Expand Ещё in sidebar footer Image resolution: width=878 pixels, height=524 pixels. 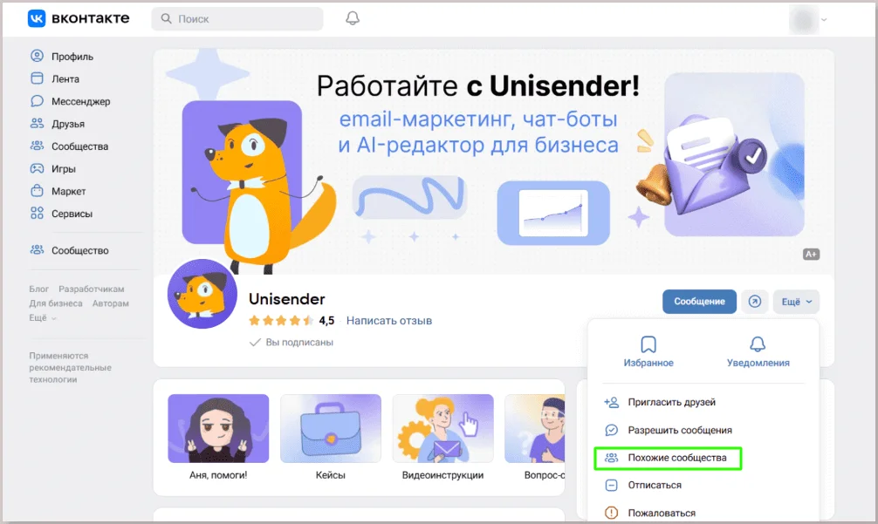pyautogui.click(x=43, y=317)
